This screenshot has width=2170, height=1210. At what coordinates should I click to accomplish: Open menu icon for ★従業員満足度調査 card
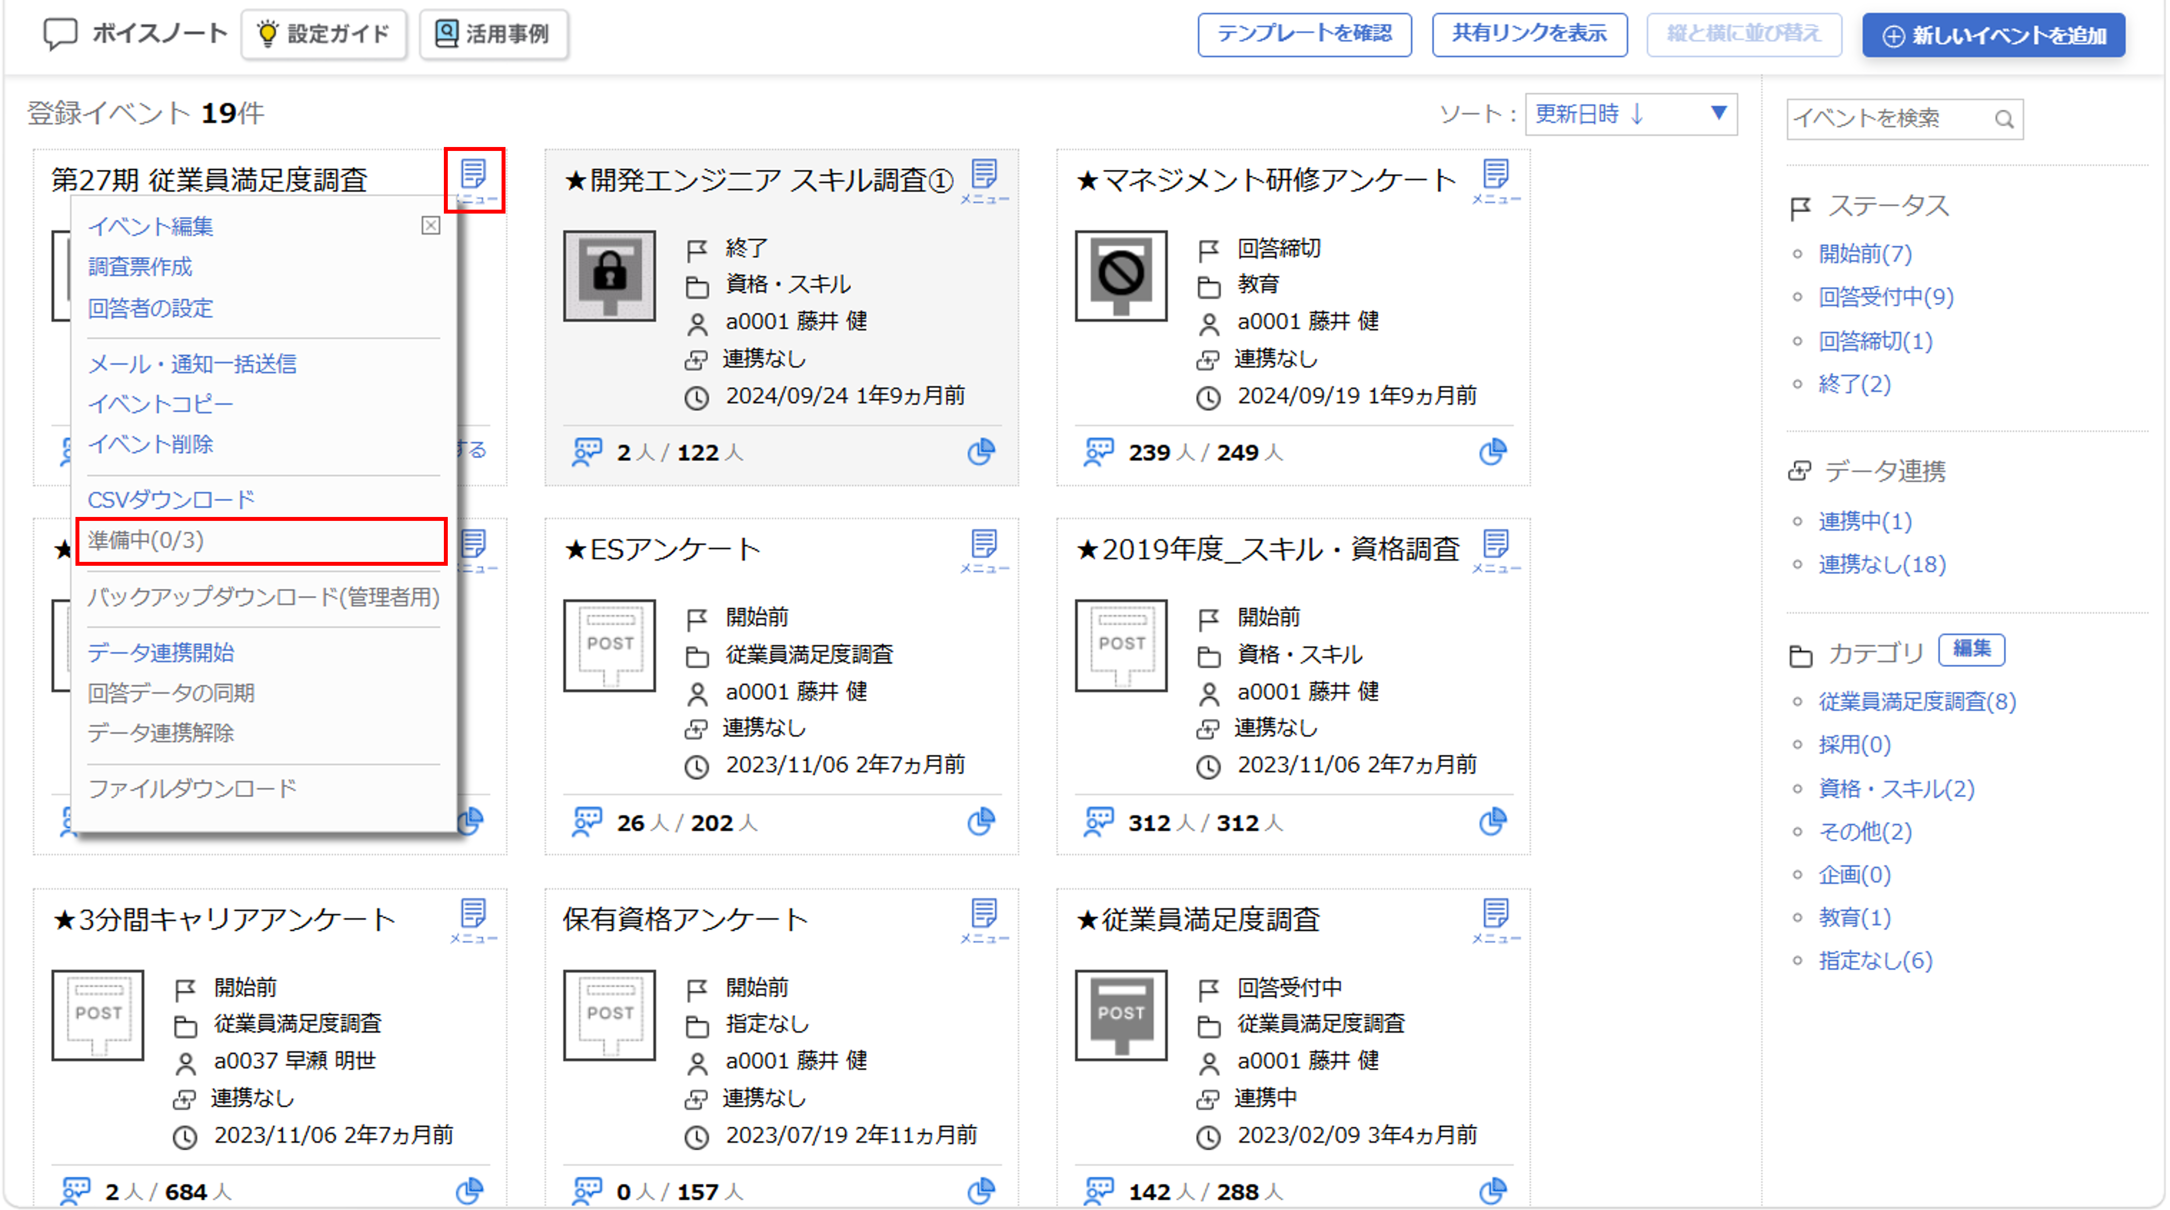1495,920
